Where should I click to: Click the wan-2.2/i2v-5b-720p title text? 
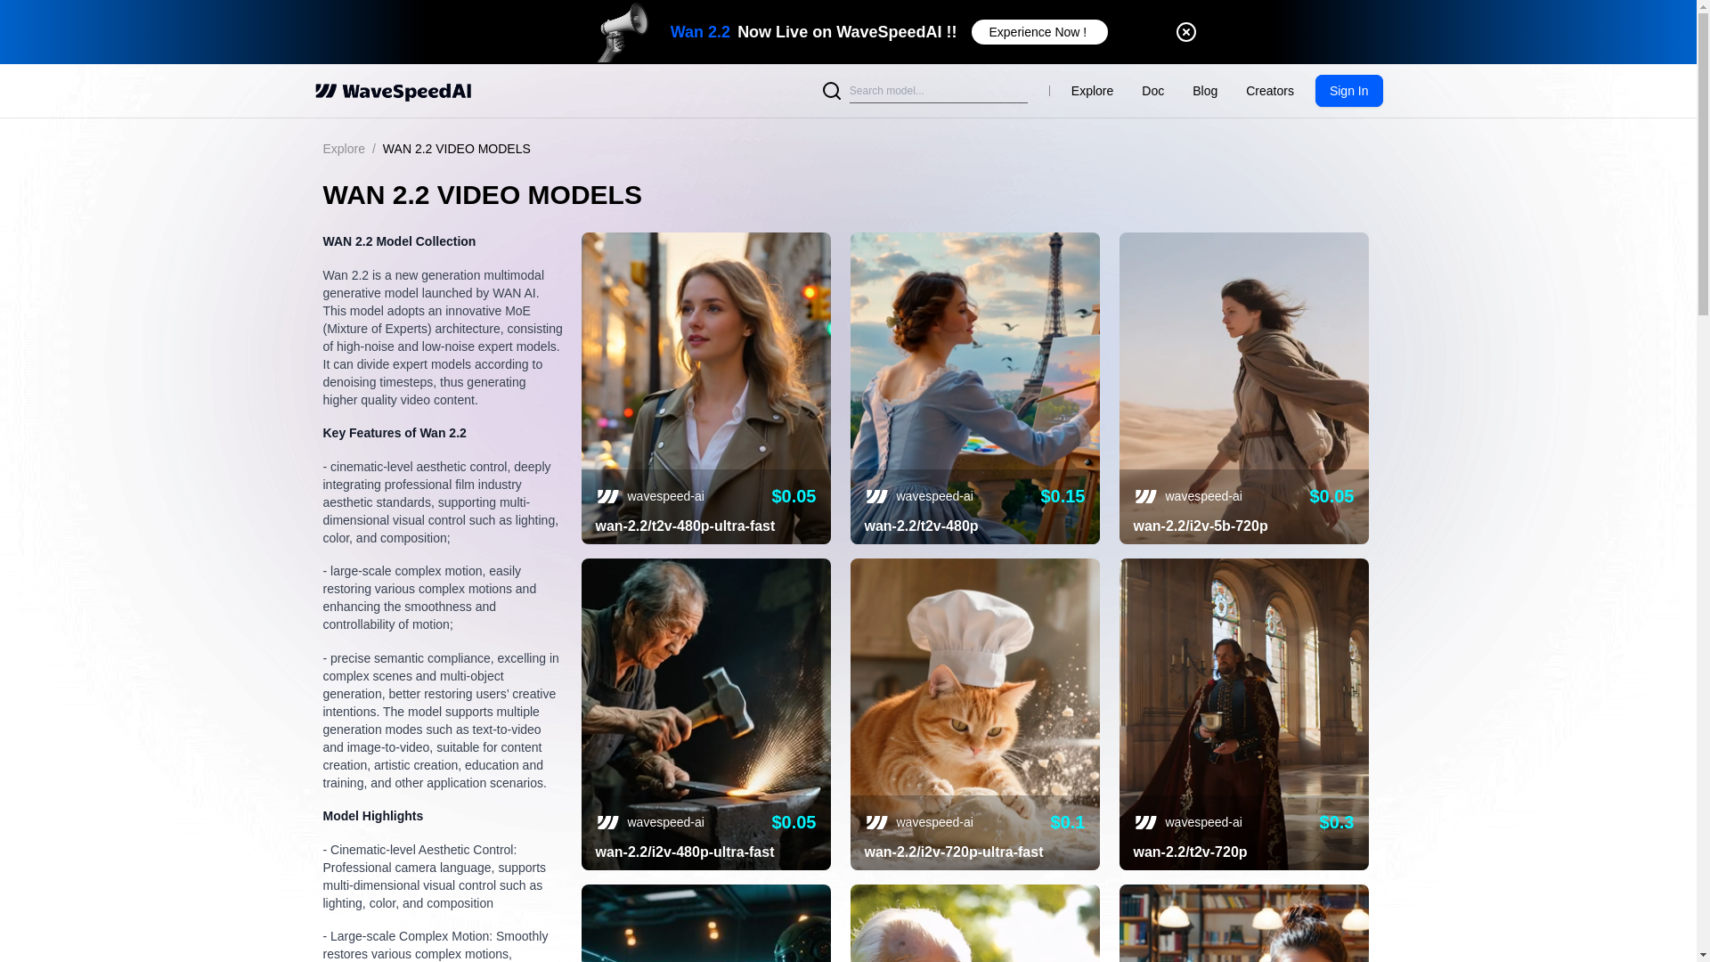tap(1200, 526)
